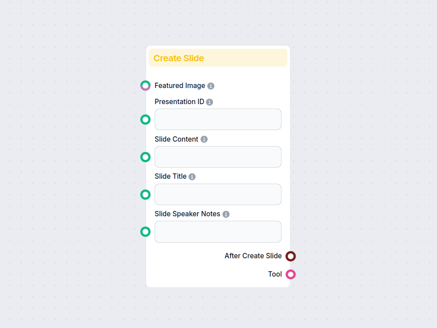
Task: Click the info icon next to Slide Content
Action: (x=205, y=139)
